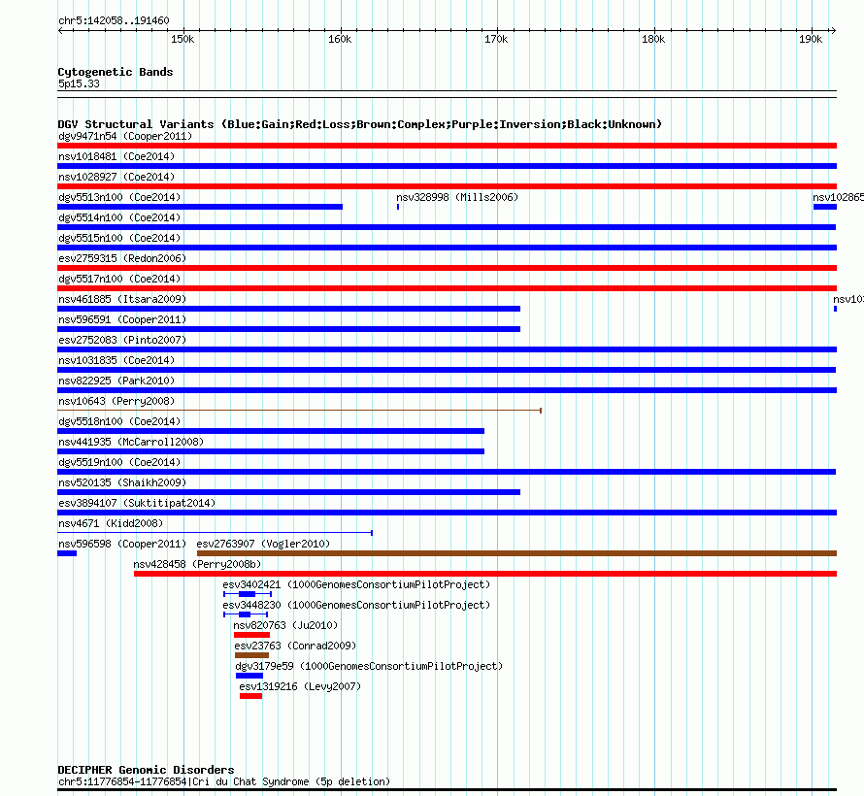Screen dimensions: 864x796
Task: Click the 150k ruler position label
Action: (x=183, y=39)
